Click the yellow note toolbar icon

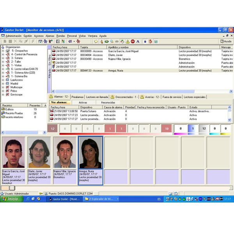pos(96,41)
